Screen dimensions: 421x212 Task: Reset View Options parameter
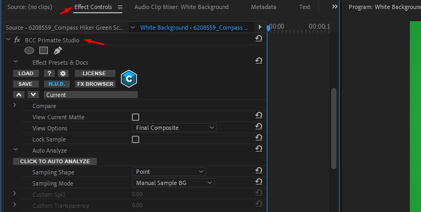258,127
